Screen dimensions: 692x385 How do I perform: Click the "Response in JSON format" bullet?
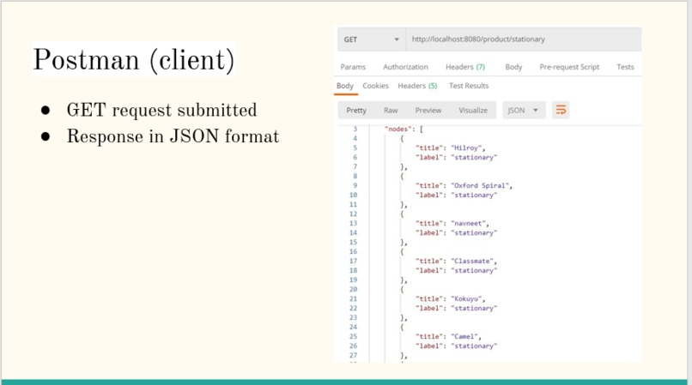tap(173, 136)
